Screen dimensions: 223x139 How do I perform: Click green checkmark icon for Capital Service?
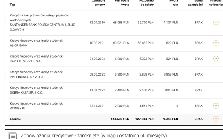point(216,59)
